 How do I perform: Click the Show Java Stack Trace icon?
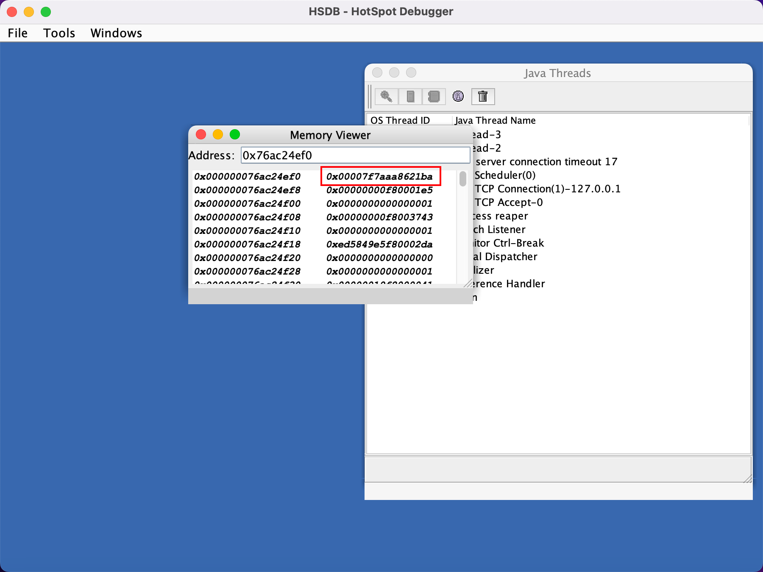434,97
